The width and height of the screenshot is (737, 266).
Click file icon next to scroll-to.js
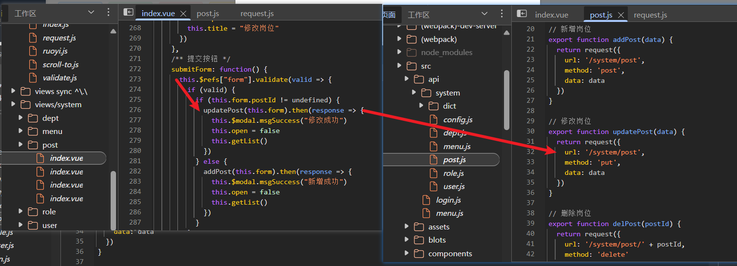33,64
